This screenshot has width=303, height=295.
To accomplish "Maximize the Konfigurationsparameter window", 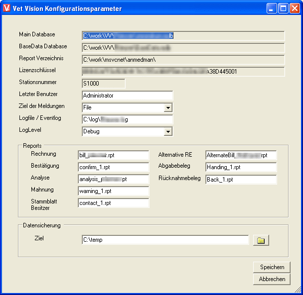I will tap(283, 8).
